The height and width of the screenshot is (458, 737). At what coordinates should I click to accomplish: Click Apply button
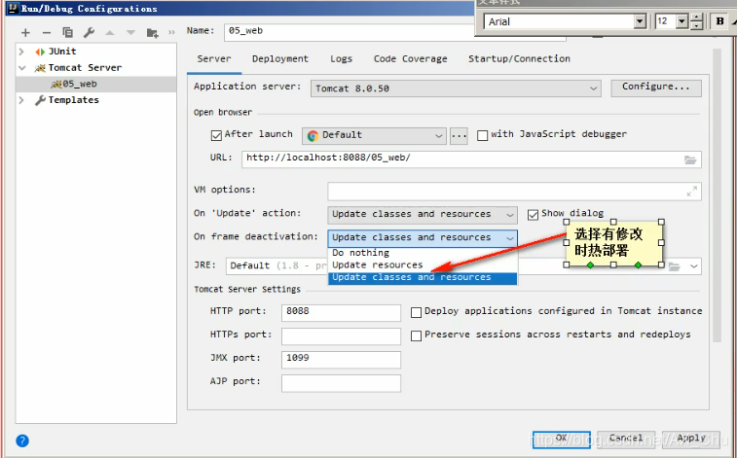click(691, 440)
